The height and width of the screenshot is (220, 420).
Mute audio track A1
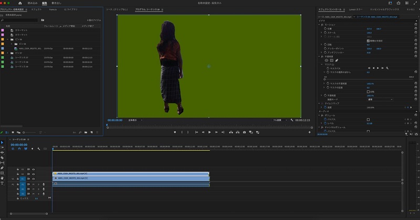(34, 184)
